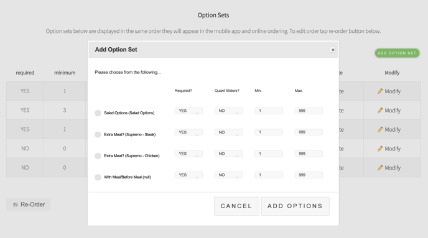Open Required dropdown for Supremo - Steak

coord(188,132)
